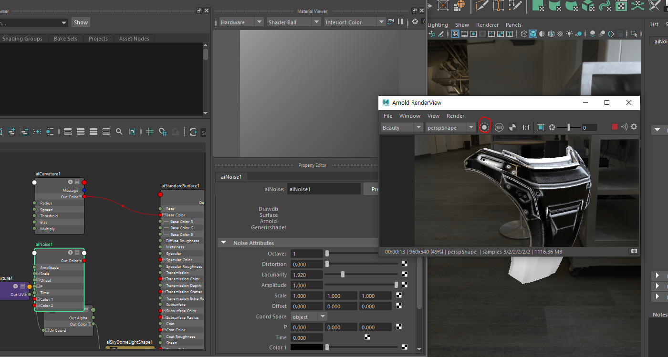This screenshot has width=668, height=357.
Task: Click exposure value field in RenderView
Action: coord(590,127)
